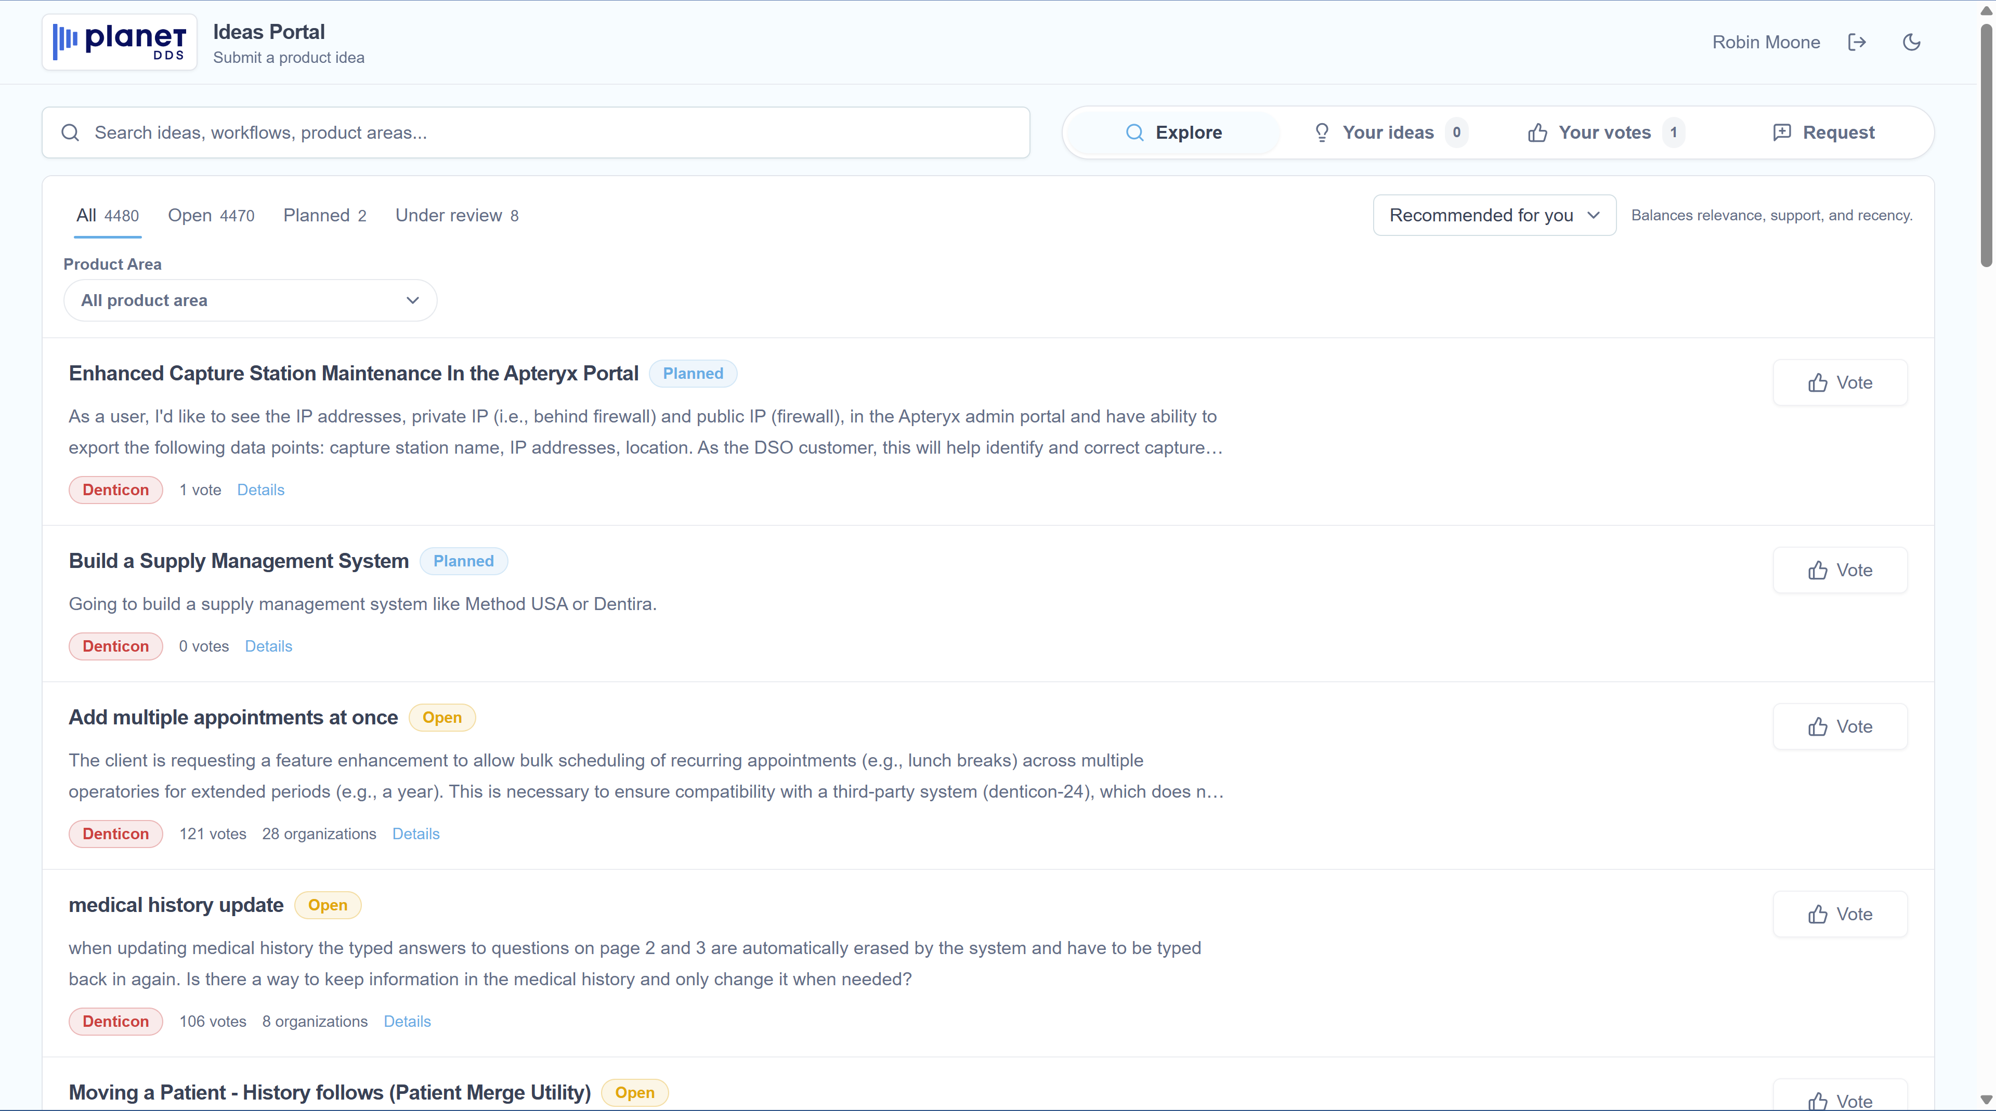
Task: Vote for Add multiple appointments at once
Action: 1840,726
